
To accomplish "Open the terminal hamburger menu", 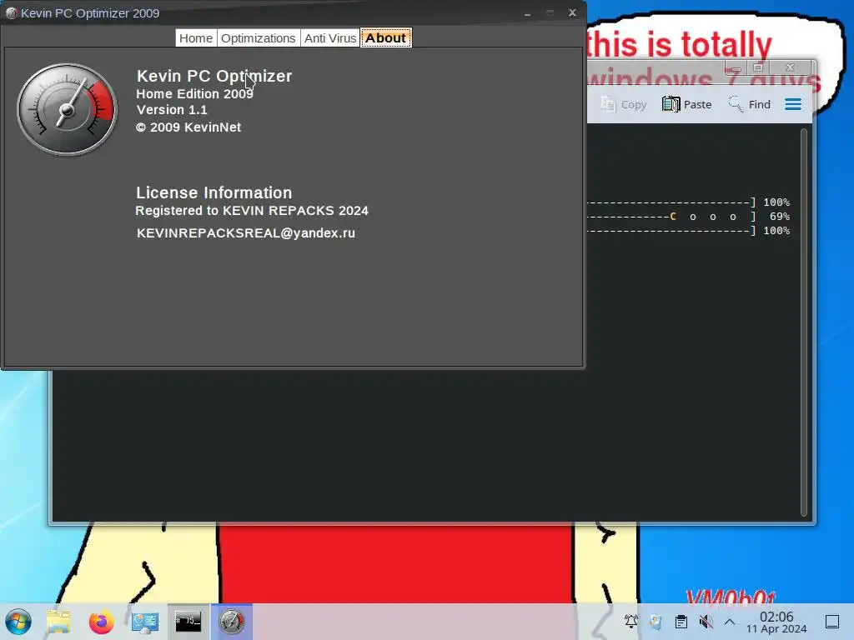I will tap(793, 104).
